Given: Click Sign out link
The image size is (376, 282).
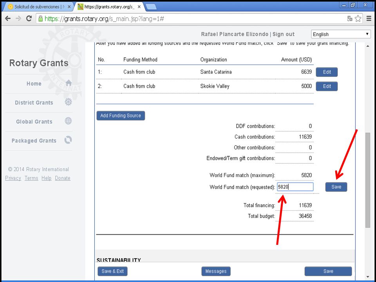Looking at the screenshot, I should click(x=284, y=34).
